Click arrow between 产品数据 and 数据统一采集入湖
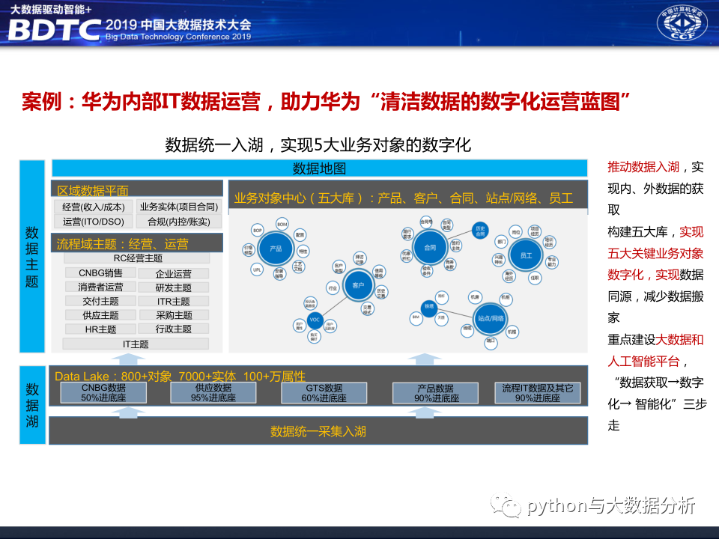This screenshot has width=719, height=539. pos(425,412)
